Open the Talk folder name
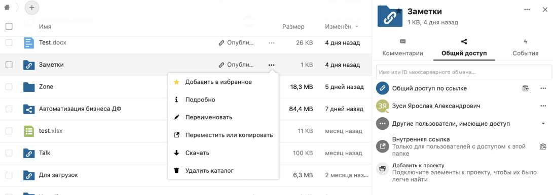The width and height of the screenshot is (553, 195). click(x=45, y=153)
